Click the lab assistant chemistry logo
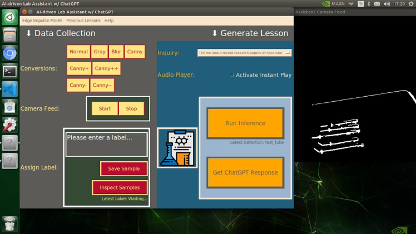 click(x=177, y=148)
